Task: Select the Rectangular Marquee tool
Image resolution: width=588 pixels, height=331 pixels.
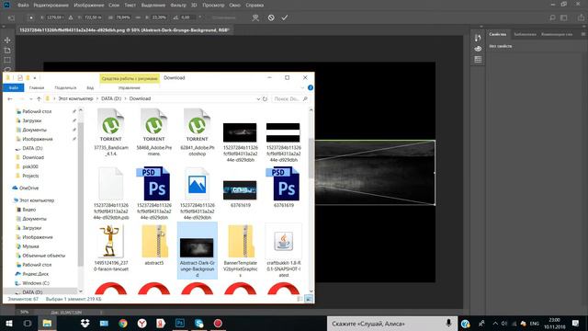Action: pyautogui.click(x=7, y=60)
